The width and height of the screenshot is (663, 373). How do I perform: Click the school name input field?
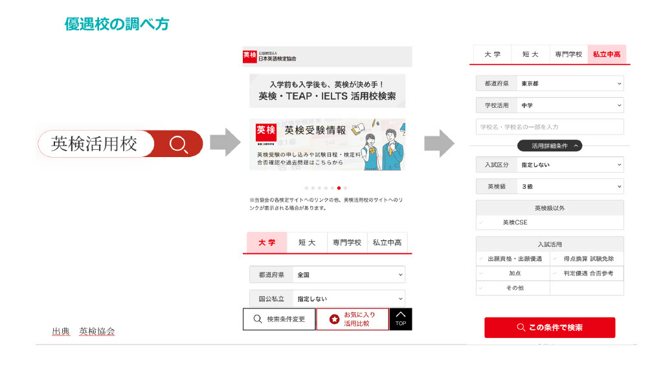pyautogui.click(x=550, y=127)
